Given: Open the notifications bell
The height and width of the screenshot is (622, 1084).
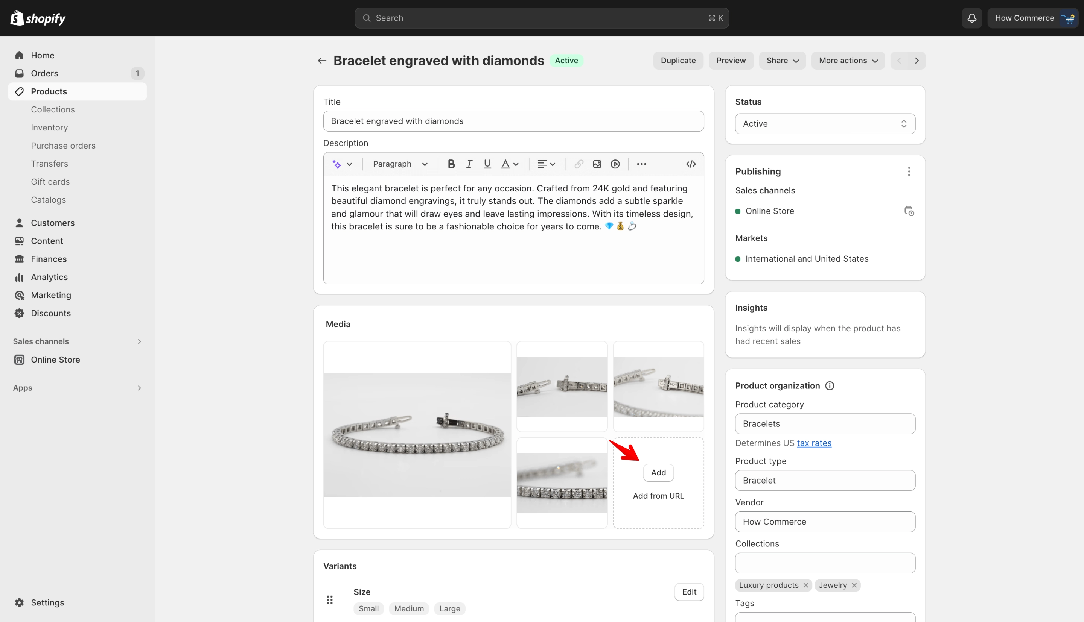Looking at the screenshot, I should point(971,18).
